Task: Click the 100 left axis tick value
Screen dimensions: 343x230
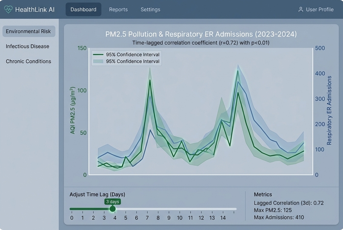Action: [82, 90]
